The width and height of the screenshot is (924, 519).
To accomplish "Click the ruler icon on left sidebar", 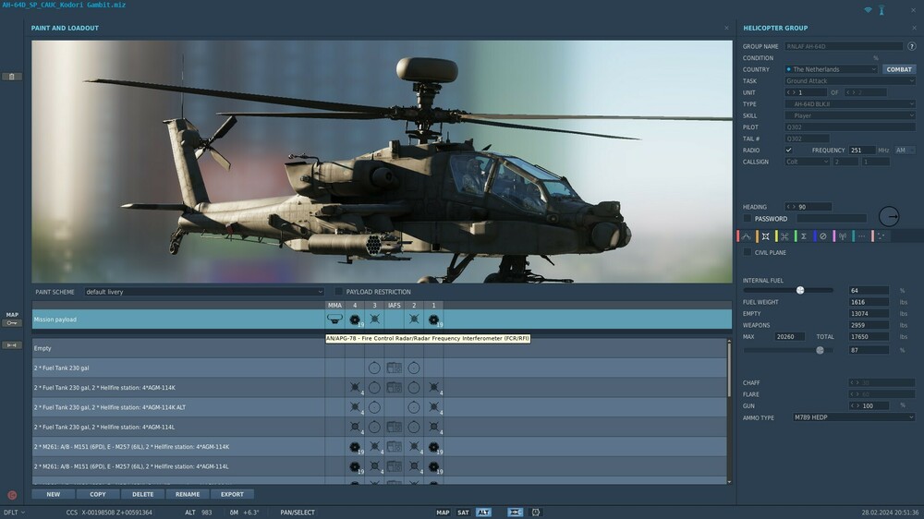I will click(x=12, y=345).
